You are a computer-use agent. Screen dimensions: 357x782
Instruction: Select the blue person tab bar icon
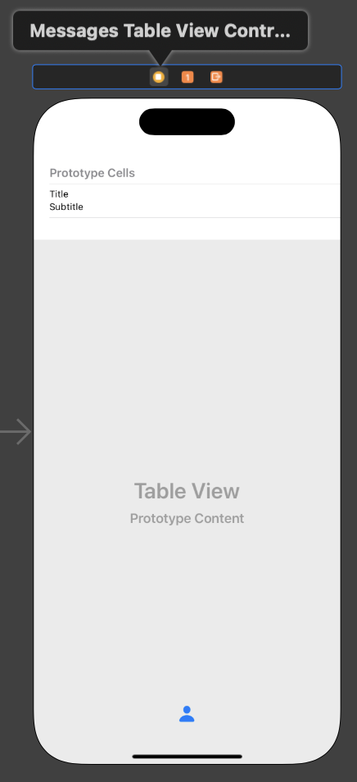187,714
